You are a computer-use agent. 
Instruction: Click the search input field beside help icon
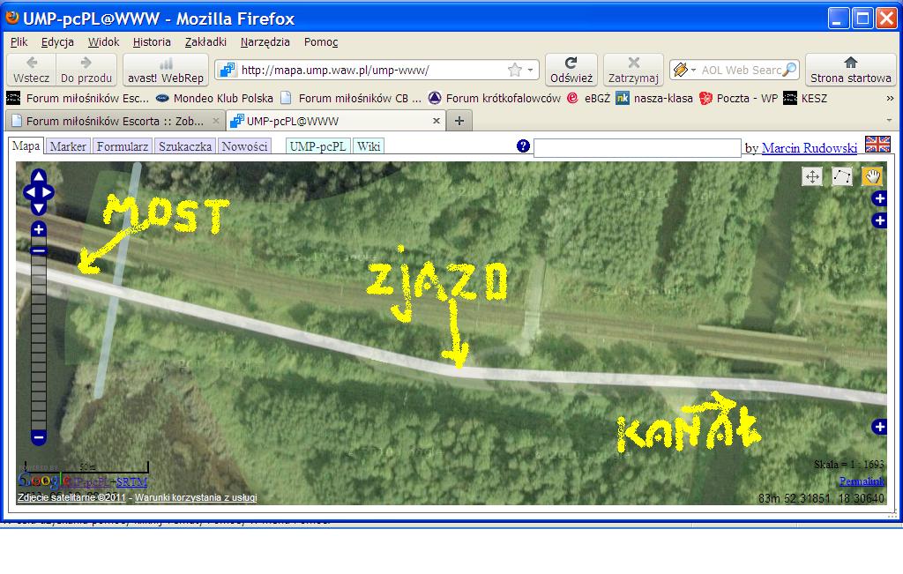click(x=637, y=148)
